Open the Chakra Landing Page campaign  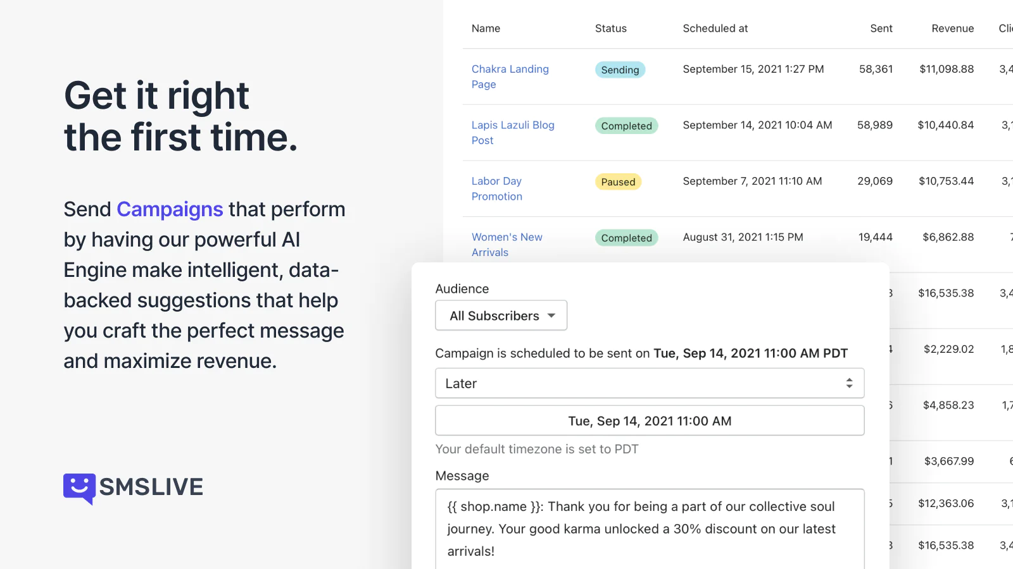pos(510,76)
